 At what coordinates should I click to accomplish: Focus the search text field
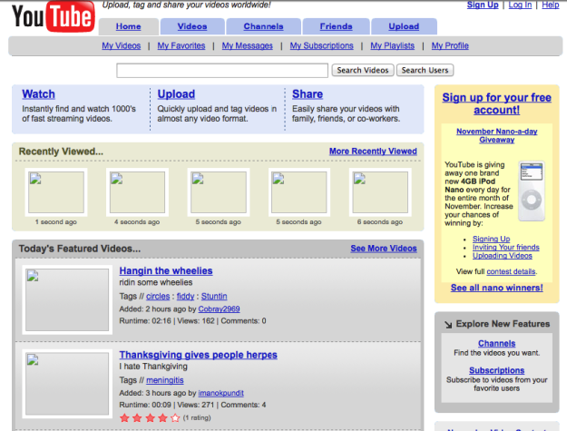point(222,70)
